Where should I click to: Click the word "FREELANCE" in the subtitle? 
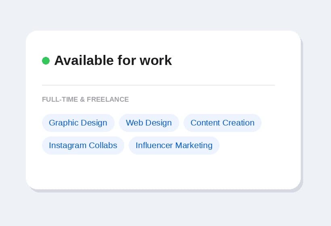(x=108, y=99)
